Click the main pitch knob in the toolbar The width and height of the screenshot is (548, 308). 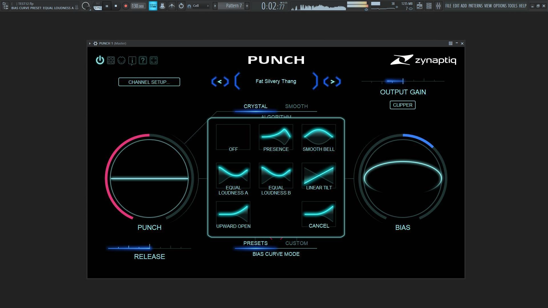tap(85, 6)
